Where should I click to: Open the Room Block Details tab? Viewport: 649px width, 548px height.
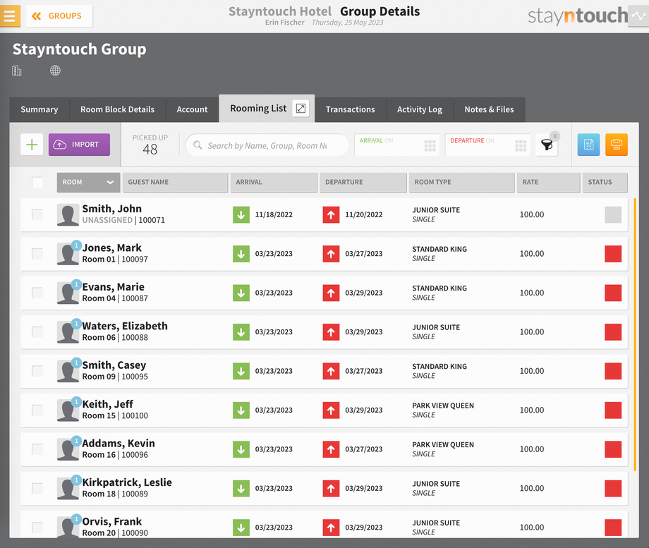[x=118, y=110]
